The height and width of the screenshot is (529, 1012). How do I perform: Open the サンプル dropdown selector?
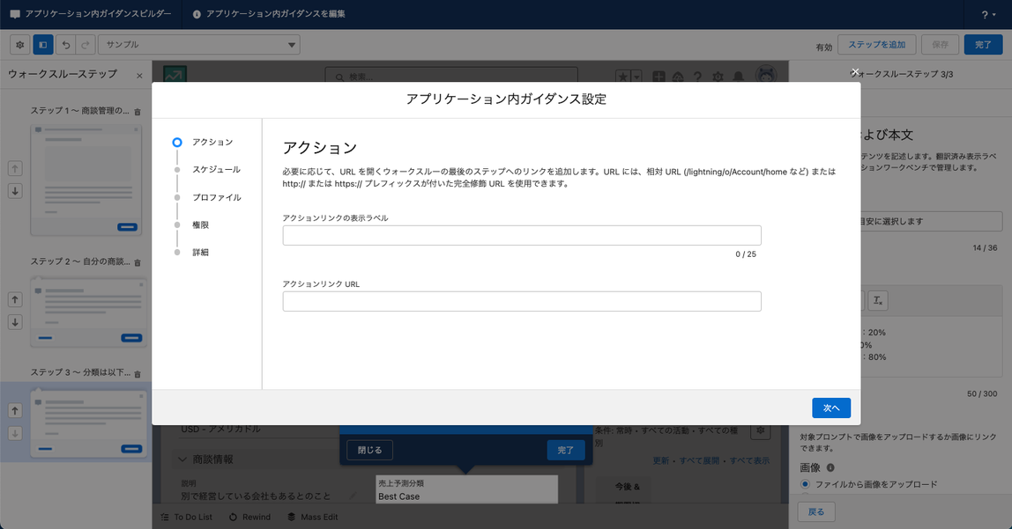click(199, 45)
